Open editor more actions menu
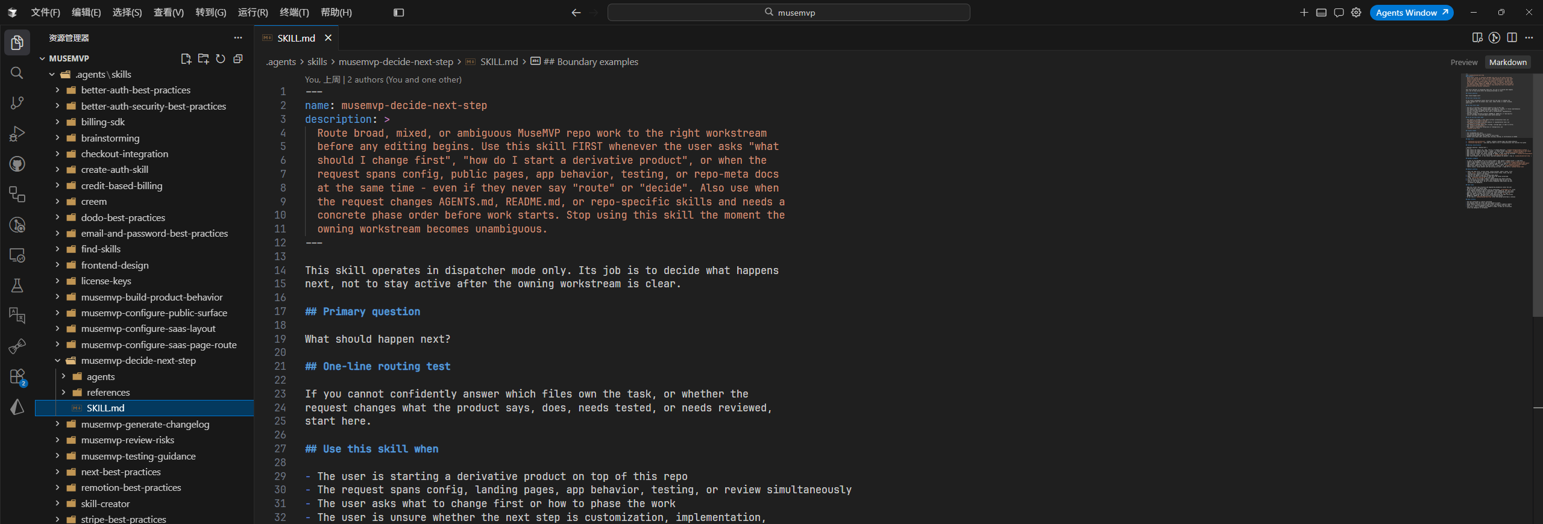Screen dimensions: 1543x524 (1529, 38)
